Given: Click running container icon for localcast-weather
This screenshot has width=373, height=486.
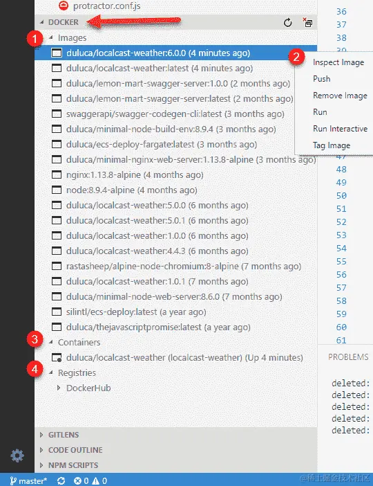Looking at the screenshot, I should point(57,357).
